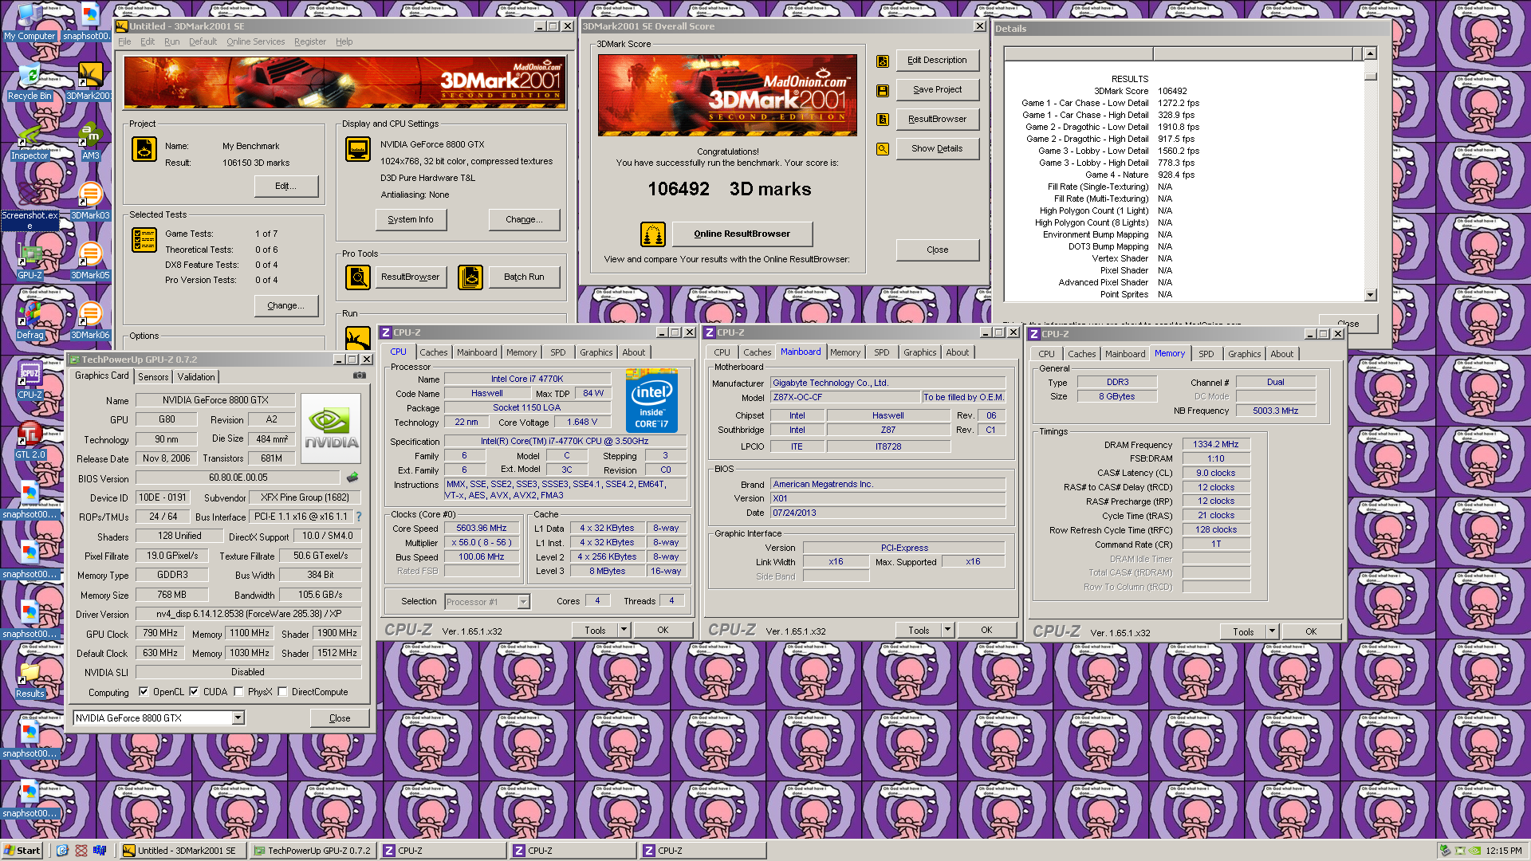Open the File menu in 3DMark2001
The height and width of the screenshot is (861, 1531).
(124, 41)
